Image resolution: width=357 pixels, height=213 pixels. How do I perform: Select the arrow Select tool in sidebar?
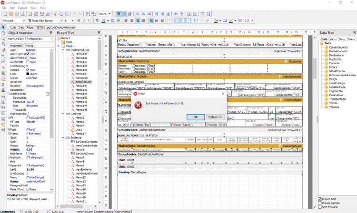(3, 27)
